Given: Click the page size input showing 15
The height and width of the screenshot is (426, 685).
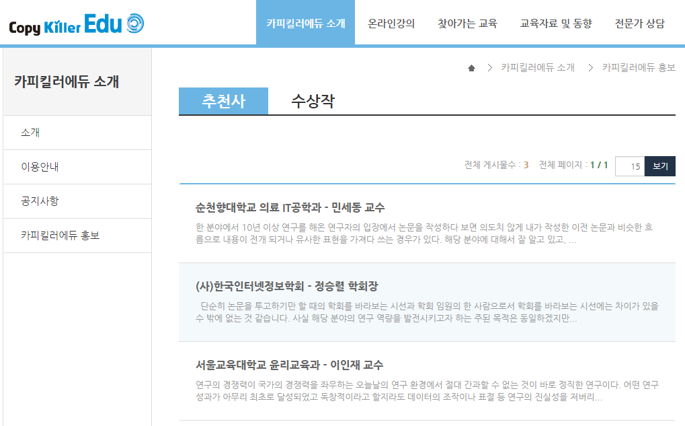Looking at the screenshot, I should tap(630, 166).
